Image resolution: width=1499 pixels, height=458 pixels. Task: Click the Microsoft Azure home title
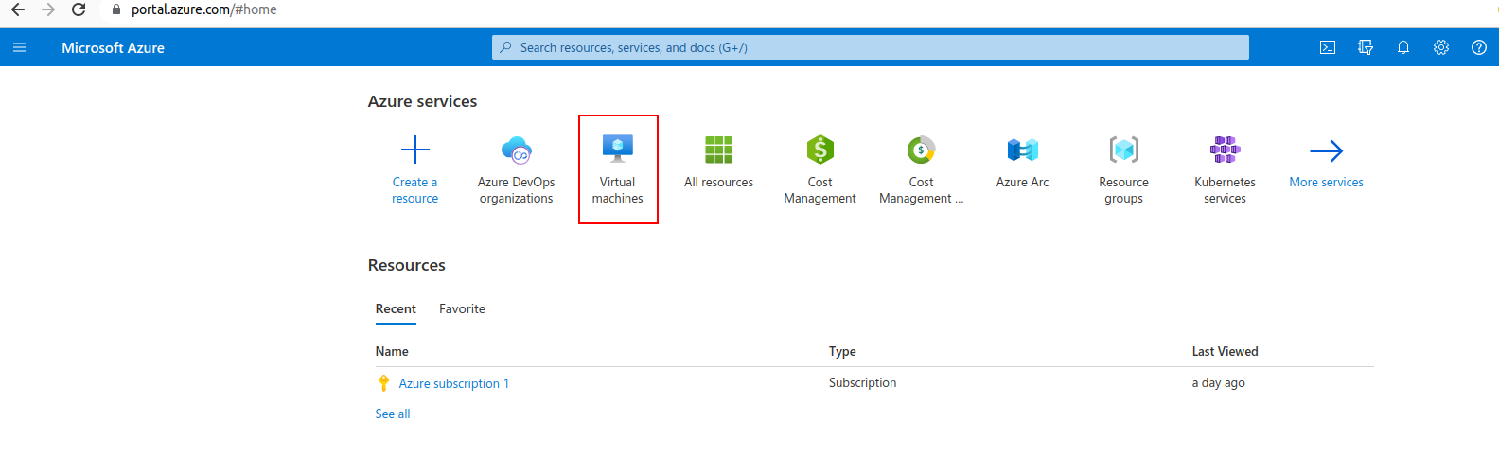[x=113, y=47]
